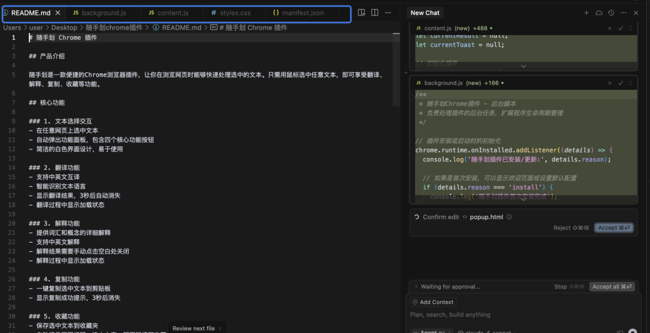Expand the Waiting for approval section

[415, 287]
